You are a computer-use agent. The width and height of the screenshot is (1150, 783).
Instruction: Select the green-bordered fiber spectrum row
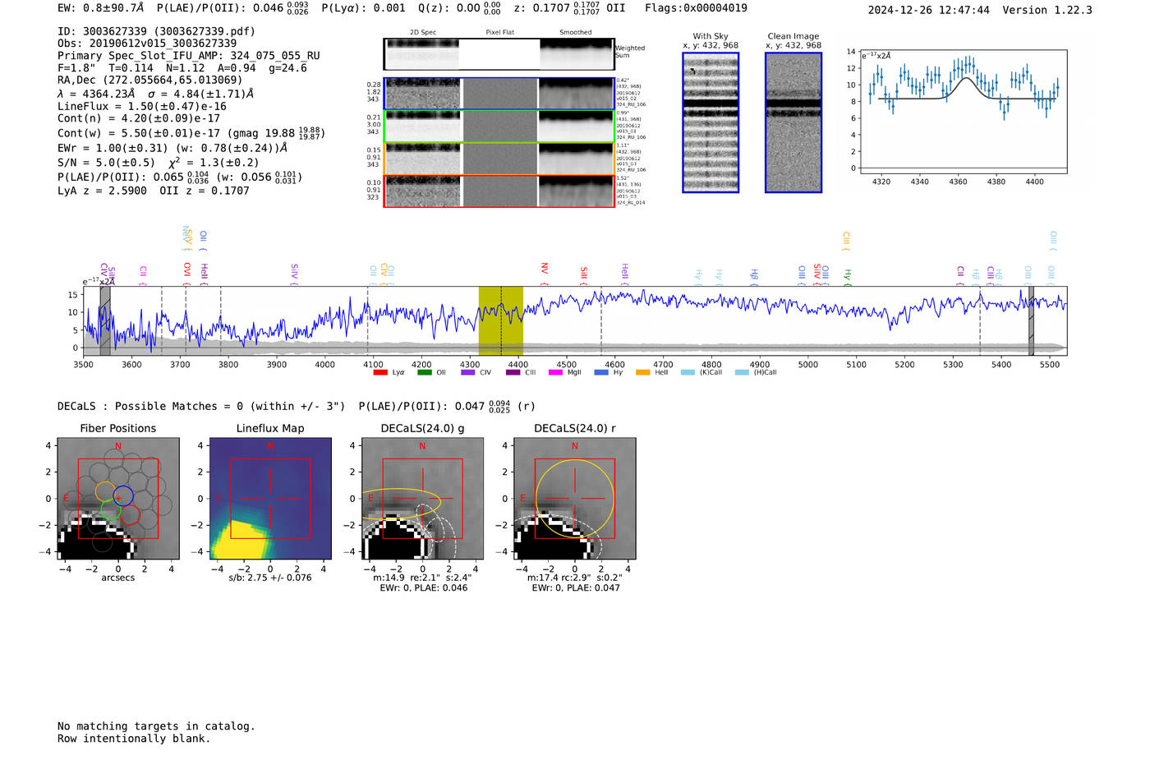click(x=499, y=127)
